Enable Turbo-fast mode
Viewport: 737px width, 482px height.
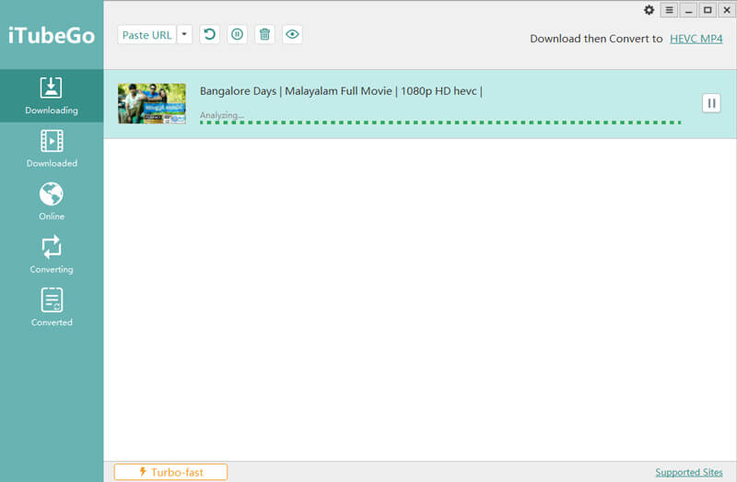(170, 472)
